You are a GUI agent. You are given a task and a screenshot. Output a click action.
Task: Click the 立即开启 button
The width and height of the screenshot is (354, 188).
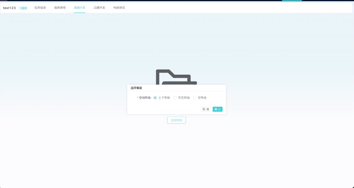coord(176,120)
